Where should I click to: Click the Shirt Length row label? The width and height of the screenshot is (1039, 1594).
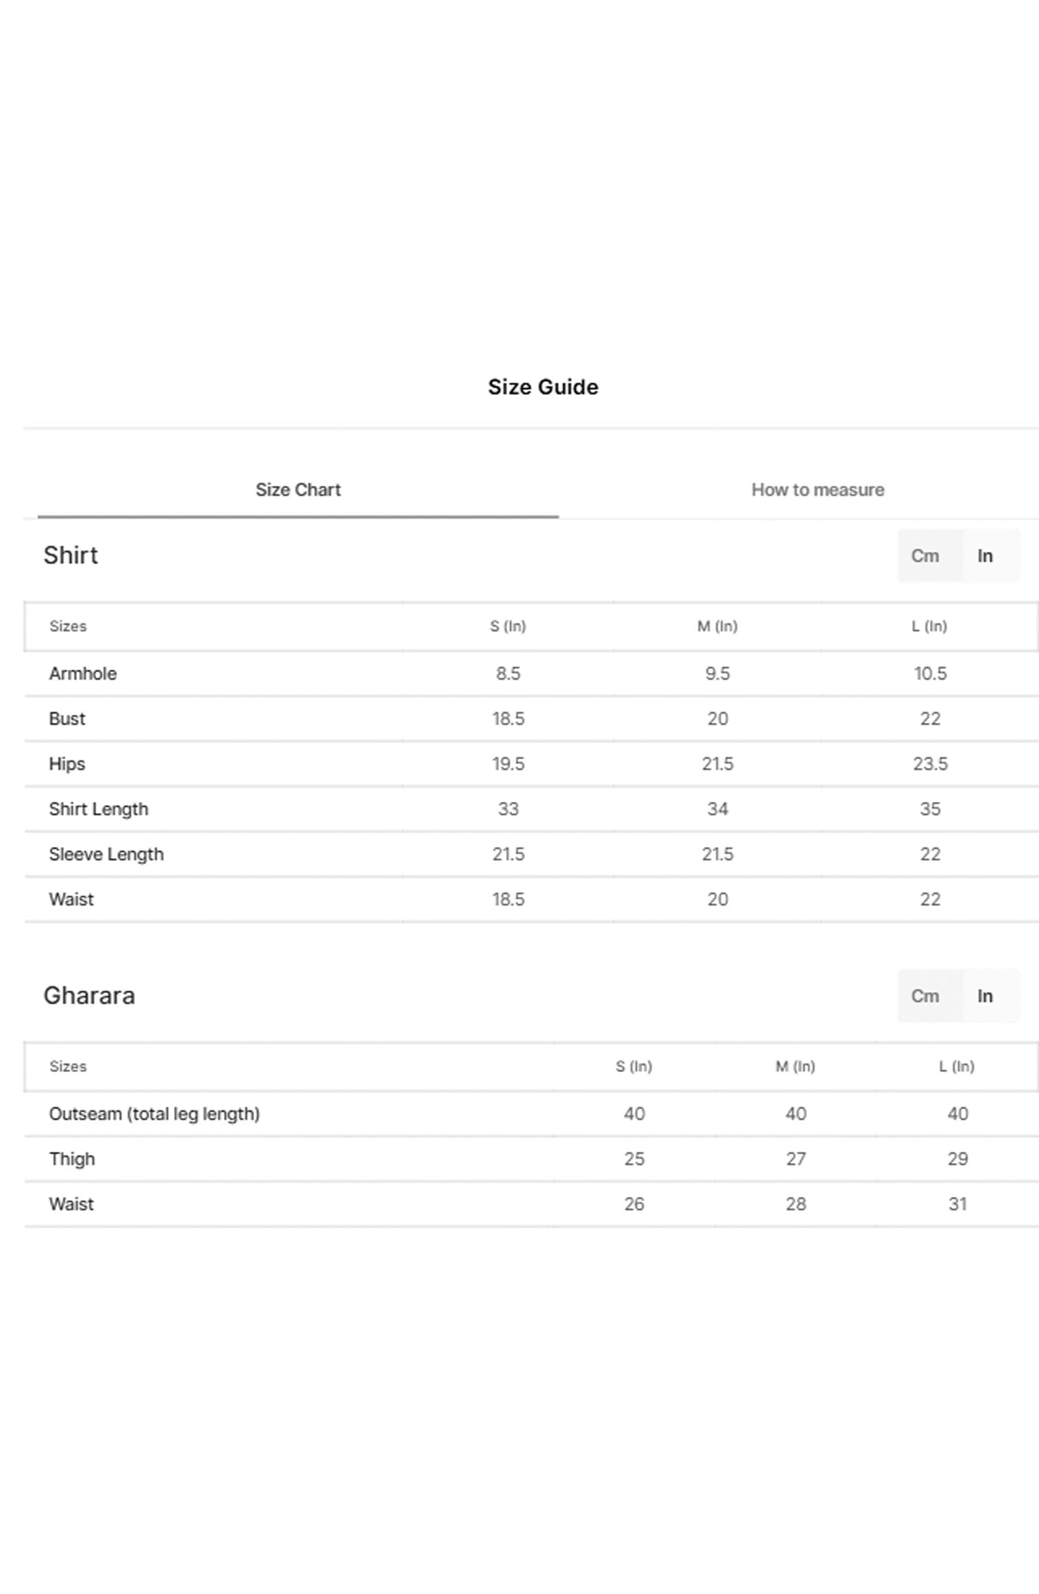click(98, 809)
